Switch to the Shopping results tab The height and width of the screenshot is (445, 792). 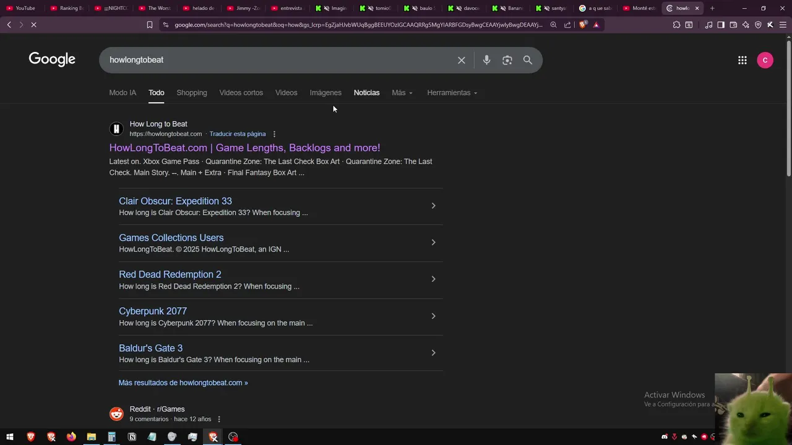[x=192, y=93]
